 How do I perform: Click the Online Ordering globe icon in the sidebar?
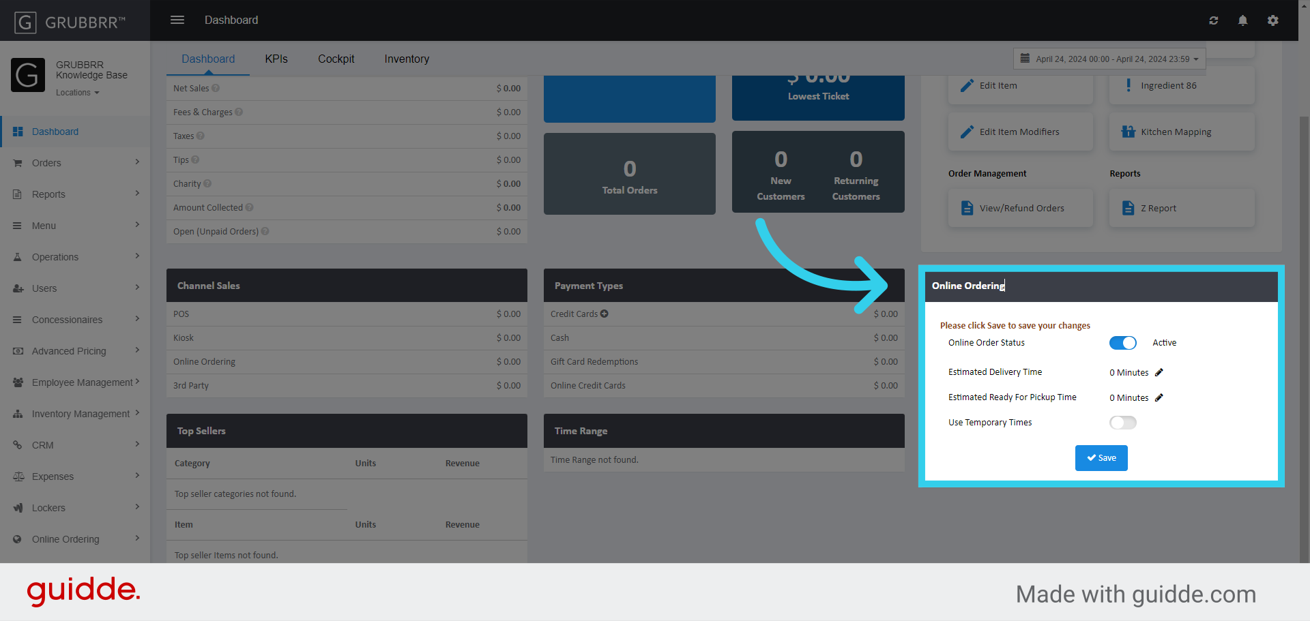click(x=18, y=539)
